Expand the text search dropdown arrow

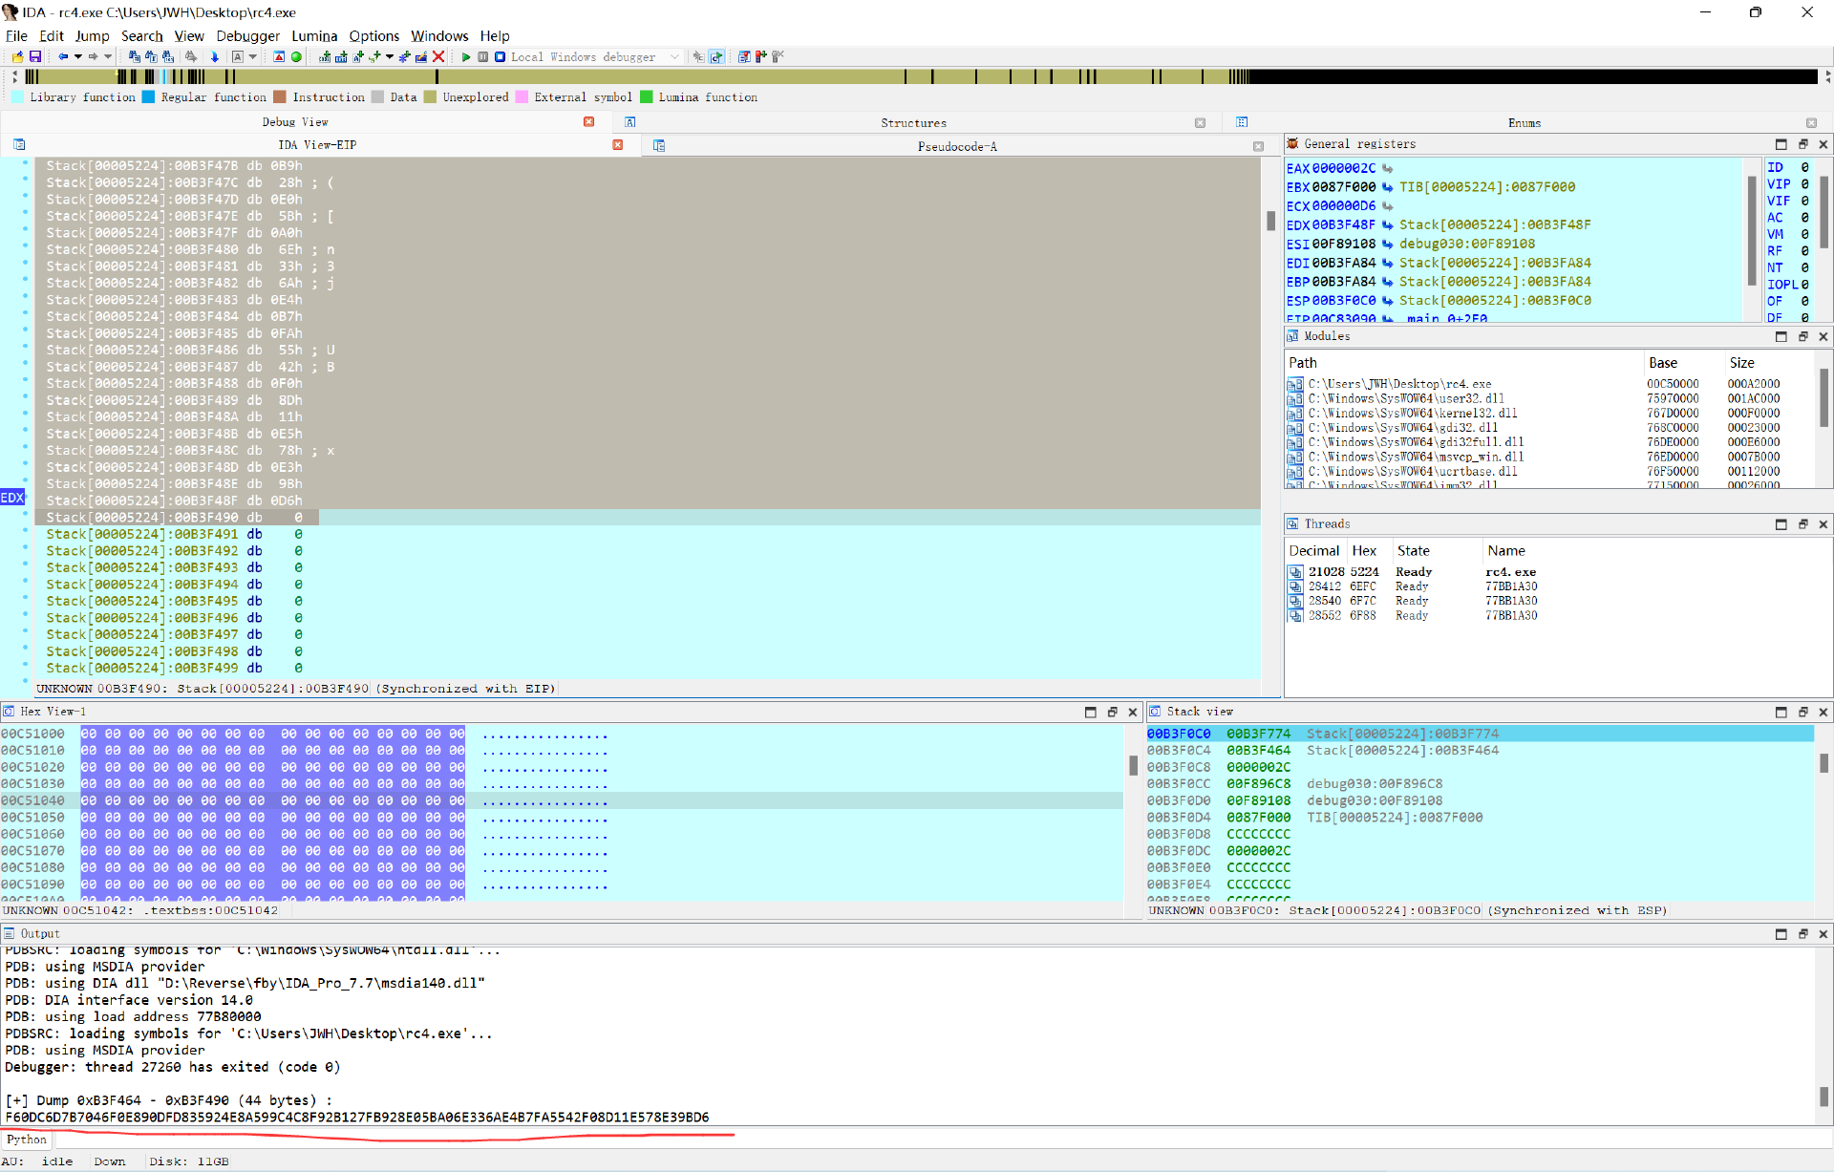coord(253,57)
